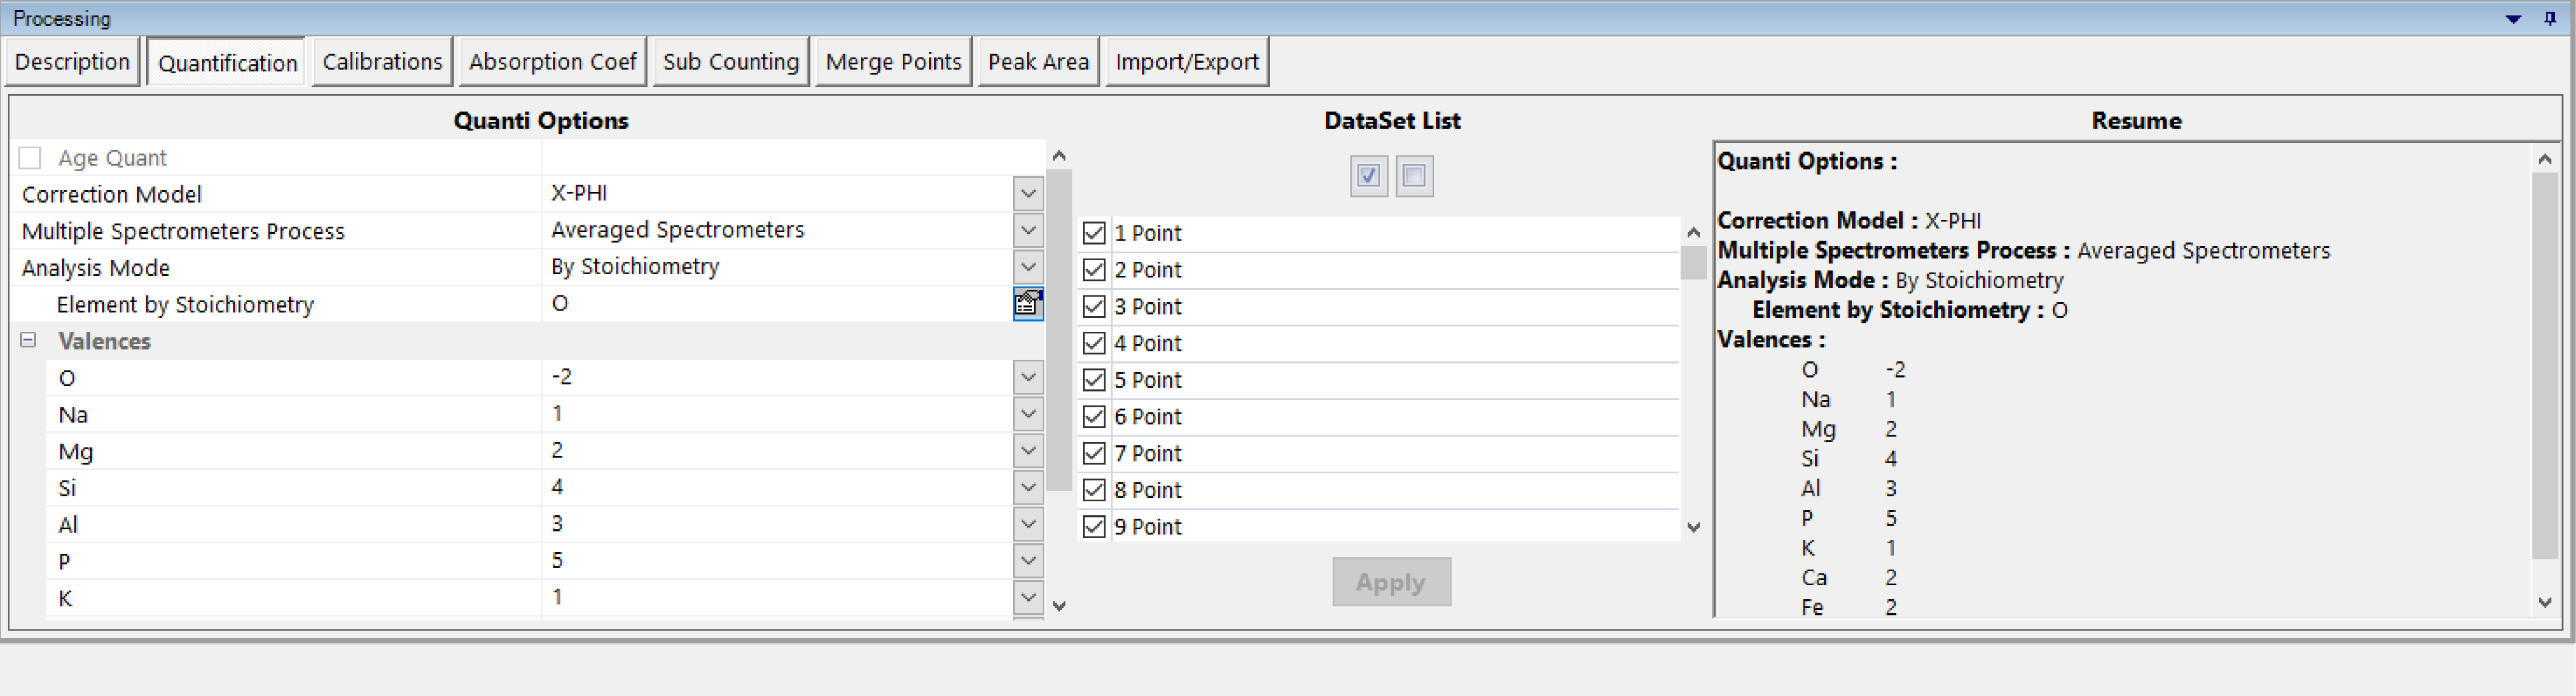
Task: Toggle the 5 Point checkbox
Action: click(1094, 380)
